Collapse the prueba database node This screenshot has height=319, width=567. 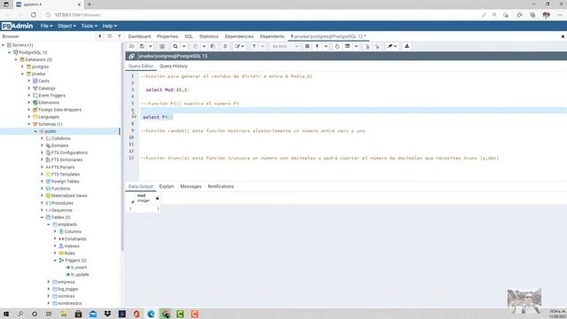23,74
